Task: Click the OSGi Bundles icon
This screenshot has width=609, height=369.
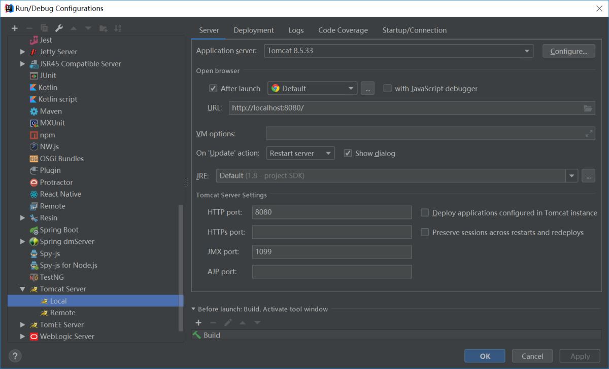Action: click(x=34, y=159)
